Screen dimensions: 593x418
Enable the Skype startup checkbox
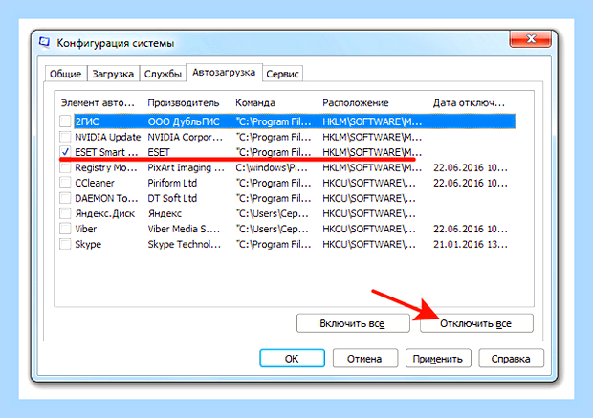point(65,244)
